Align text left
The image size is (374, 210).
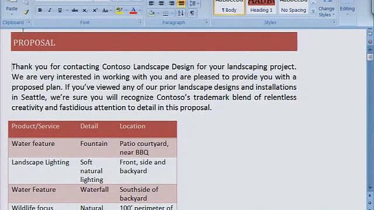(x=151, y=3)
